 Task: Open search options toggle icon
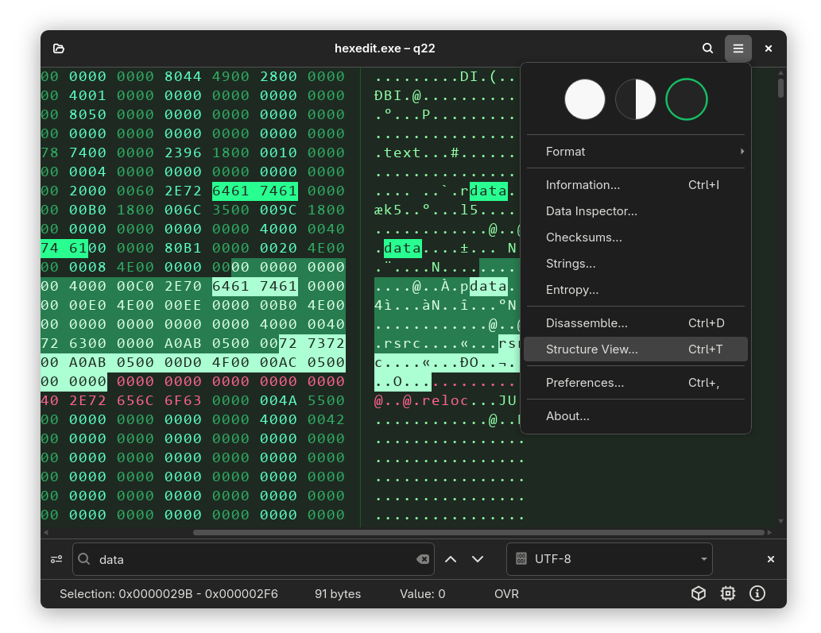56,559
